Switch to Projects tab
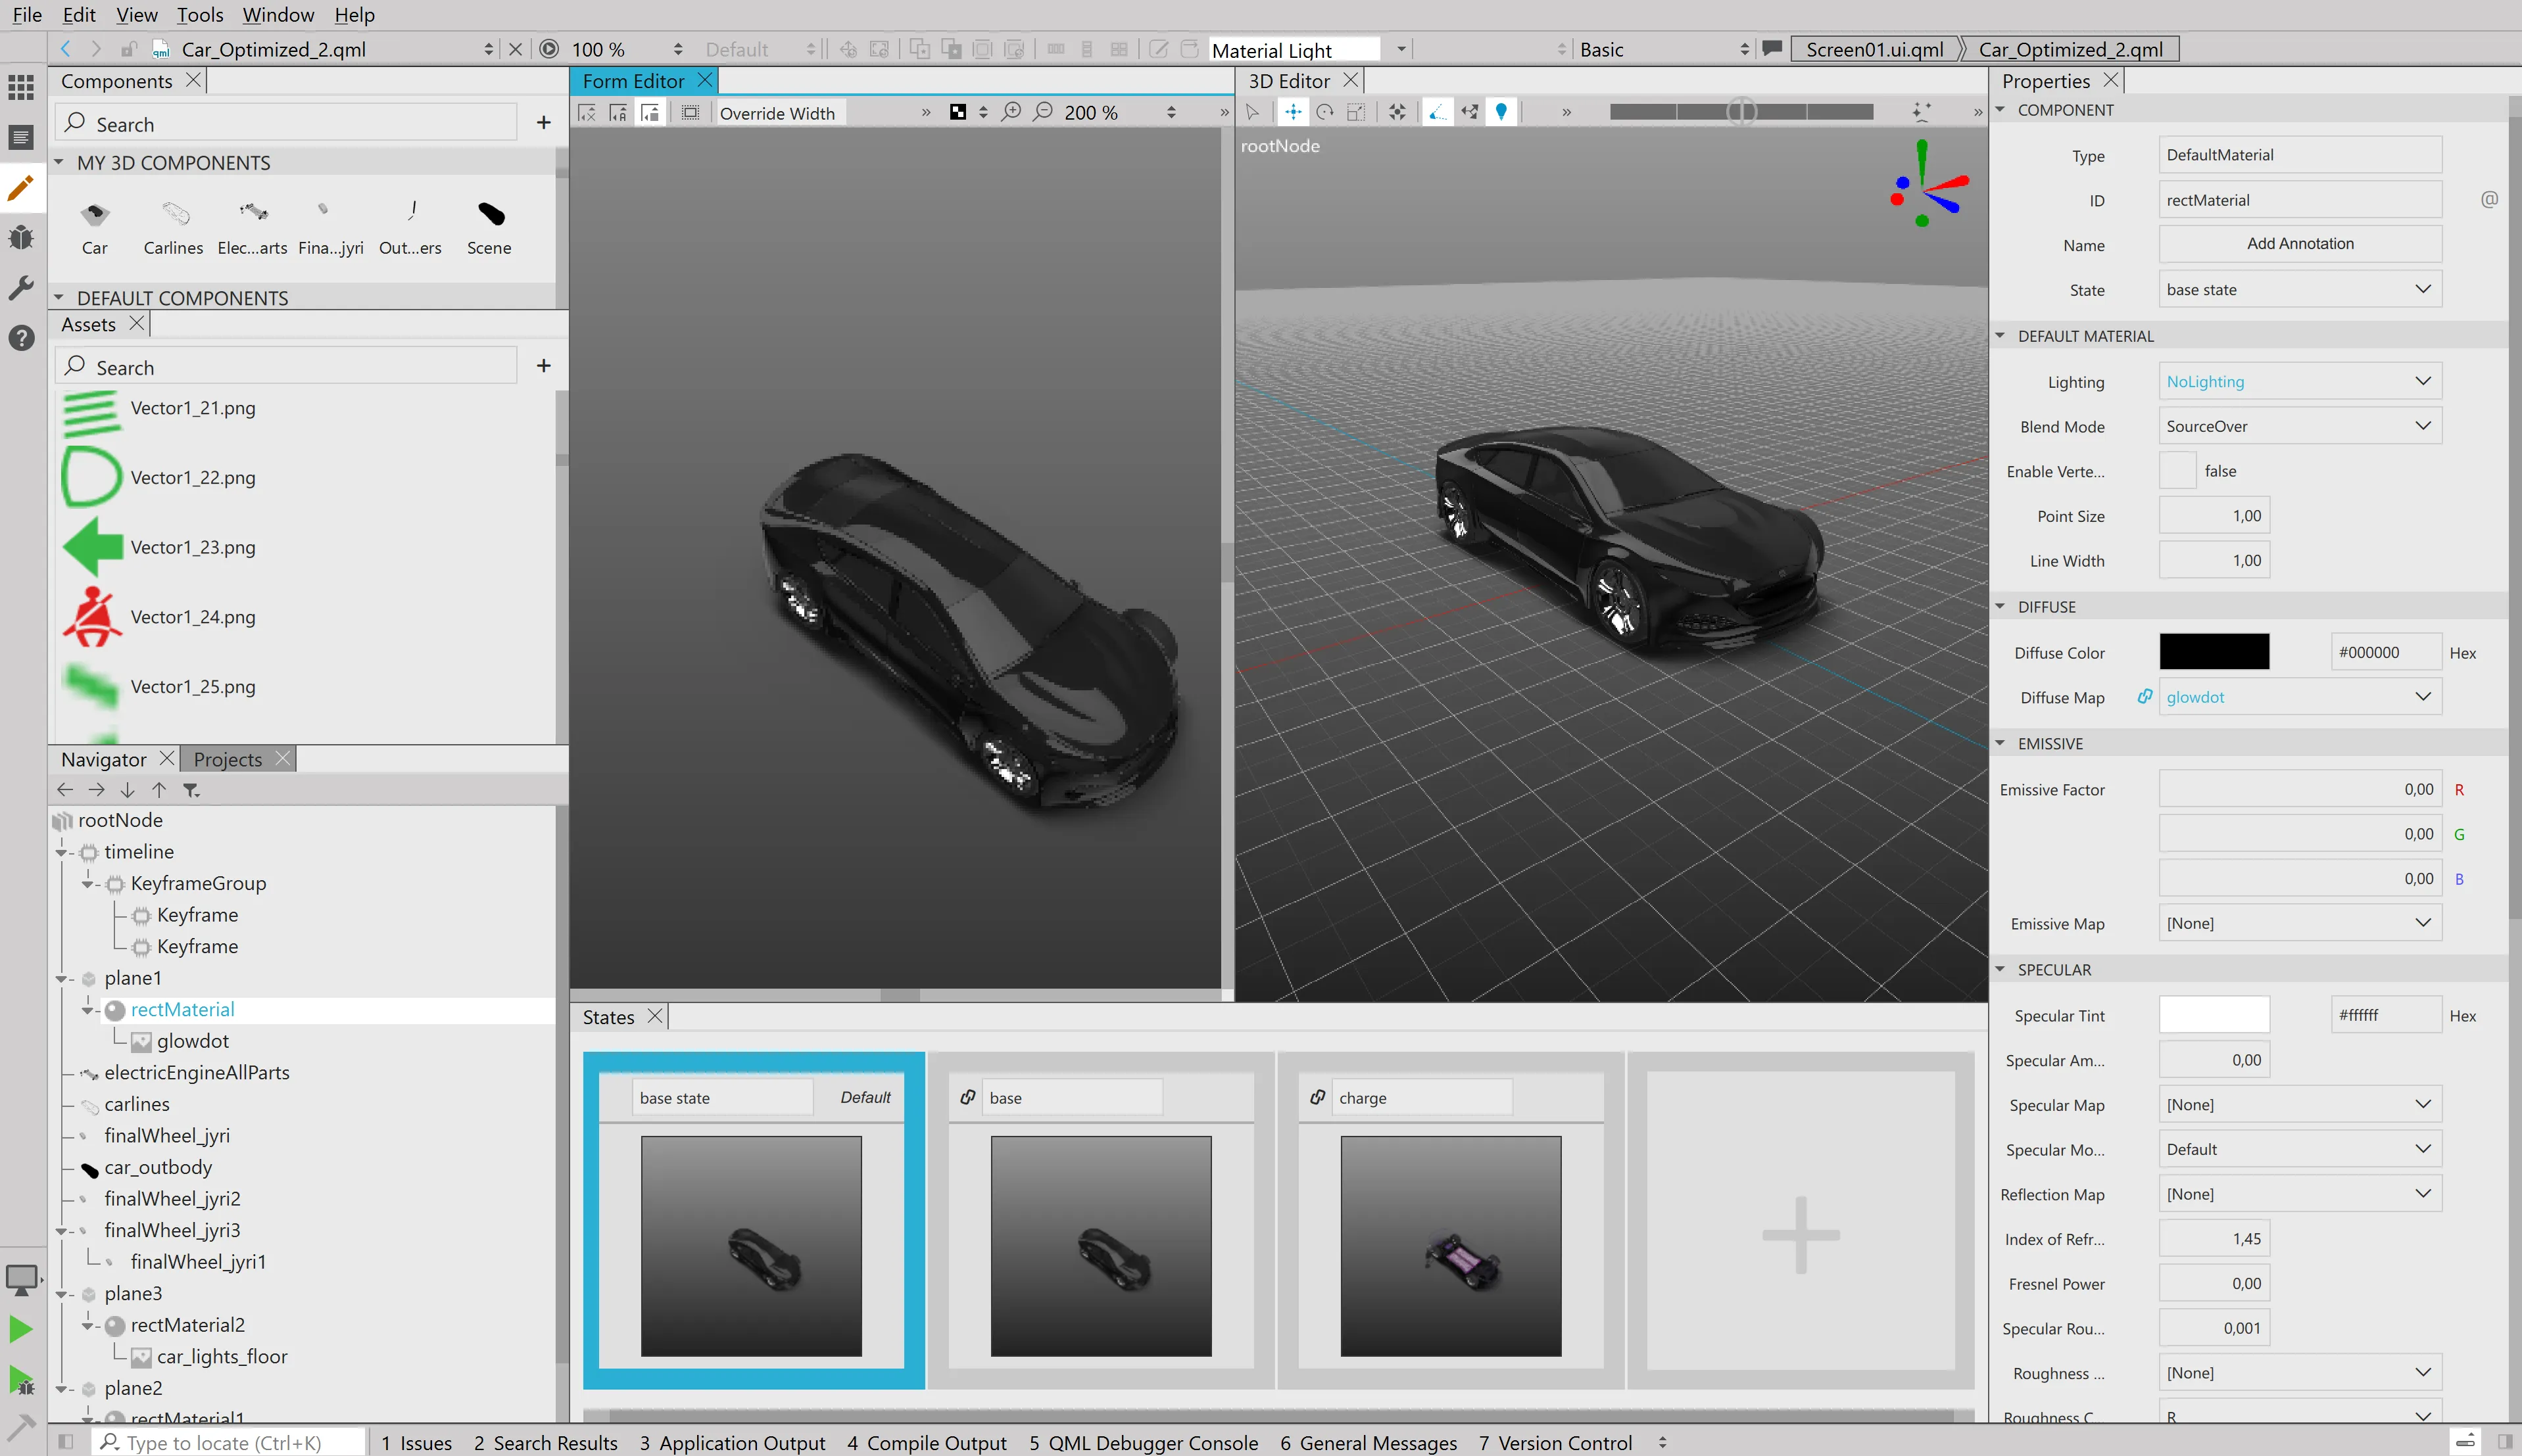This screenshot has height=1456, width=2522. coord(228,760)
